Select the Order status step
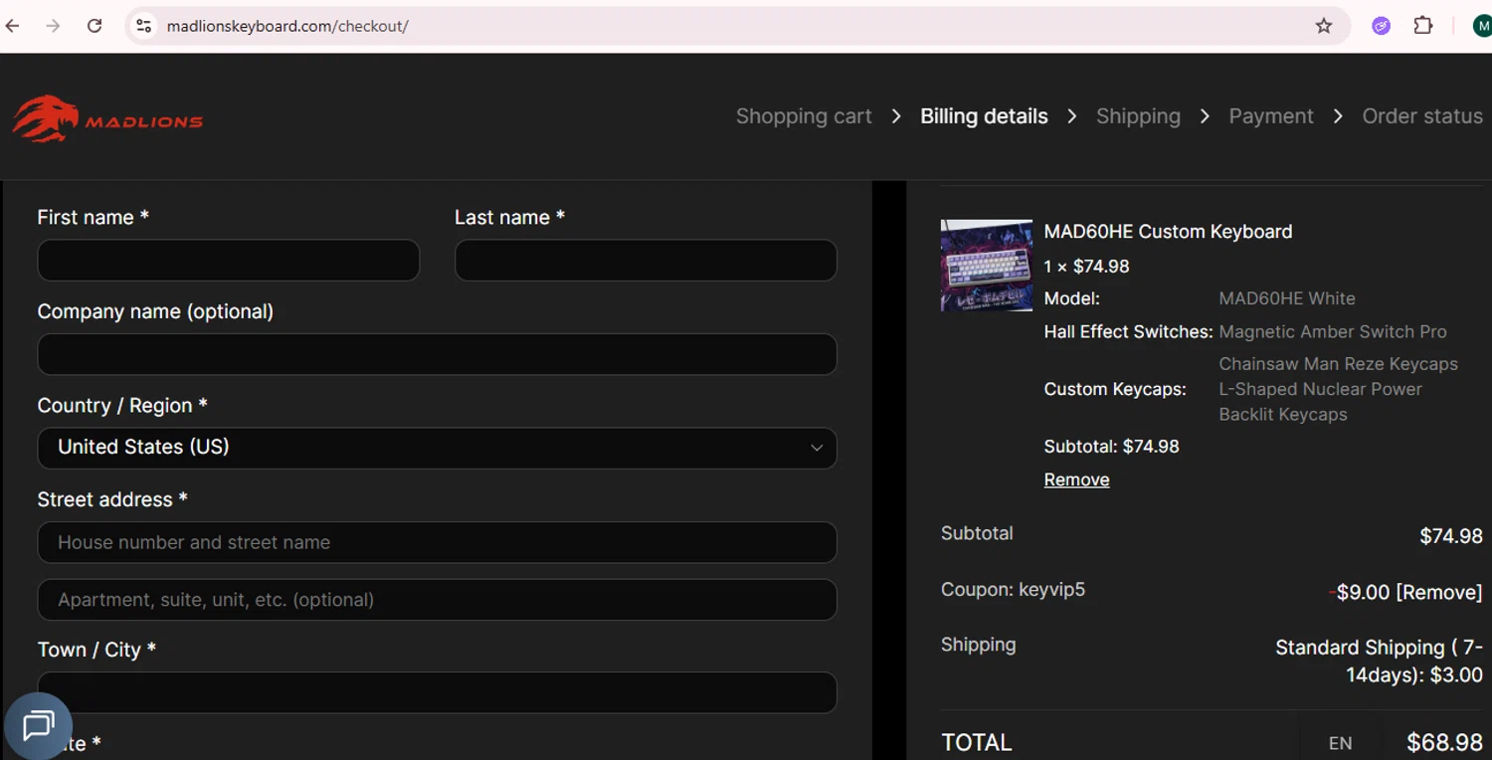Image resolution: width=1492 pixels, height=760 pixels. [x=1422, y=116]
